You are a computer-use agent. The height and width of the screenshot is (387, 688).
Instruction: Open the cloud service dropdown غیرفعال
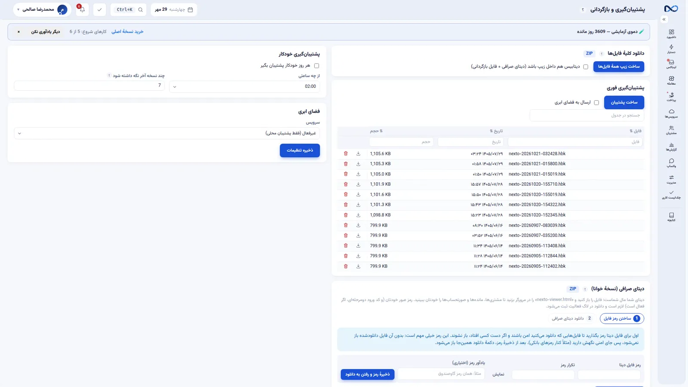pyautogui.click(x=167, y=133)
